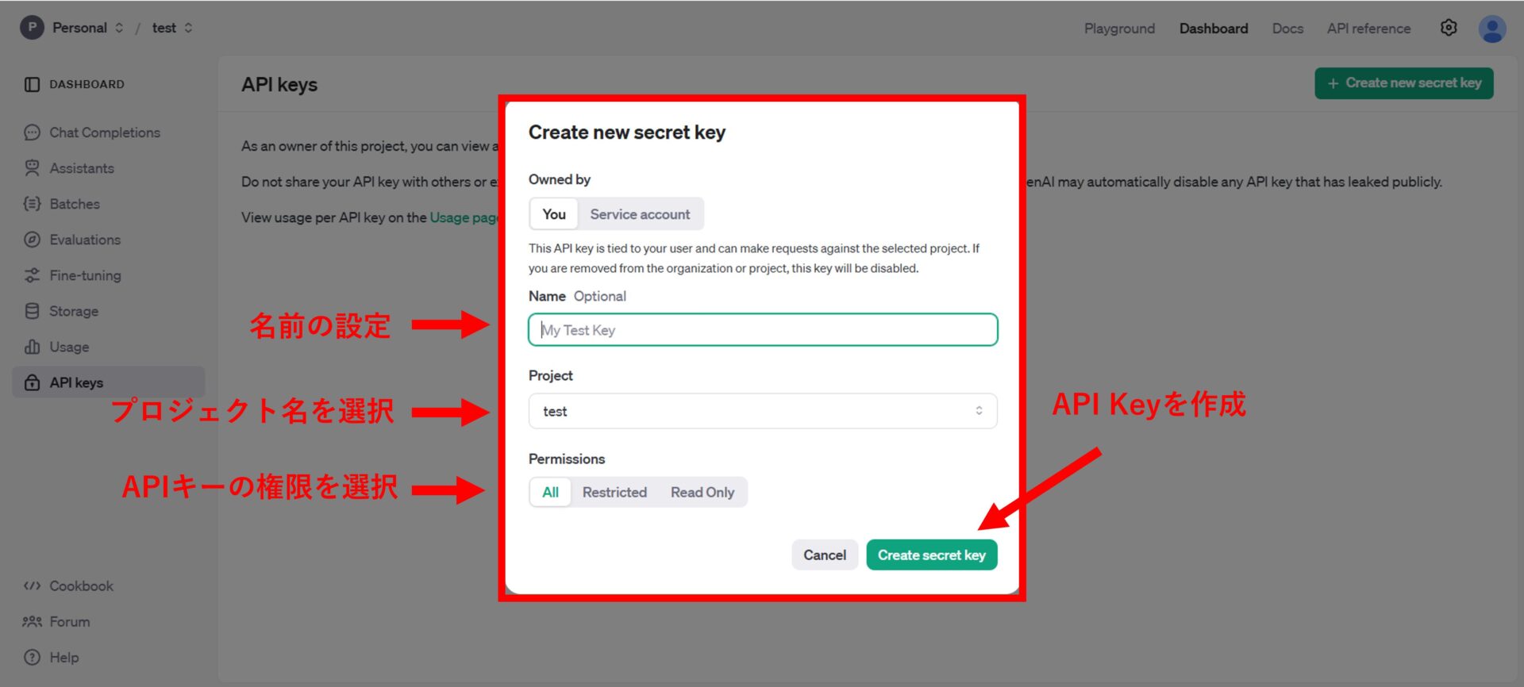Select the 'You' owner option

click(x=553, y=214)
